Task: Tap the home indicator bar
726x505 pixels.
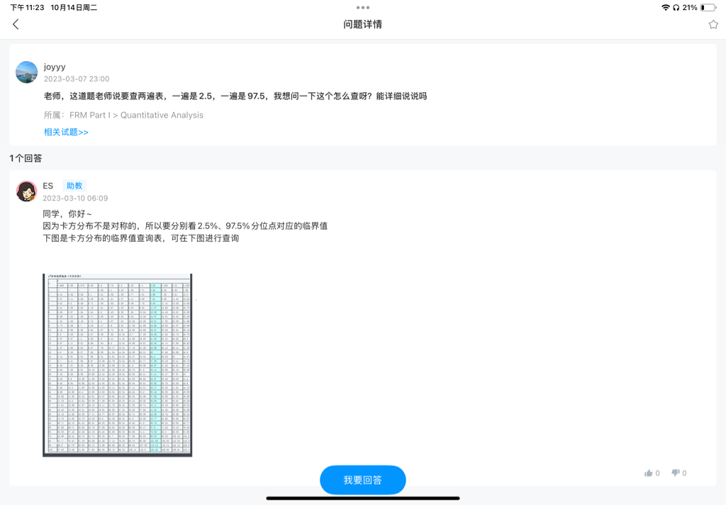Action: click(x=363, y=498)
